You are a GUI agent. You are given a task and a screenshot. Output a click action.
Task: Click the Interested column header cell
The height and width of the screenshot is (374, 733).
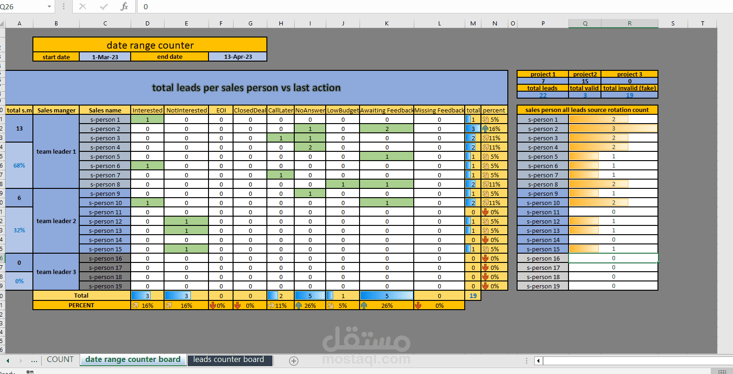click(x=147, y=110)
